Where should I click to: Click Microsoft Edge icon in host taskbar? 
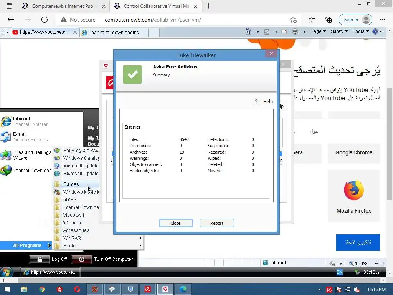pos(183,289)
